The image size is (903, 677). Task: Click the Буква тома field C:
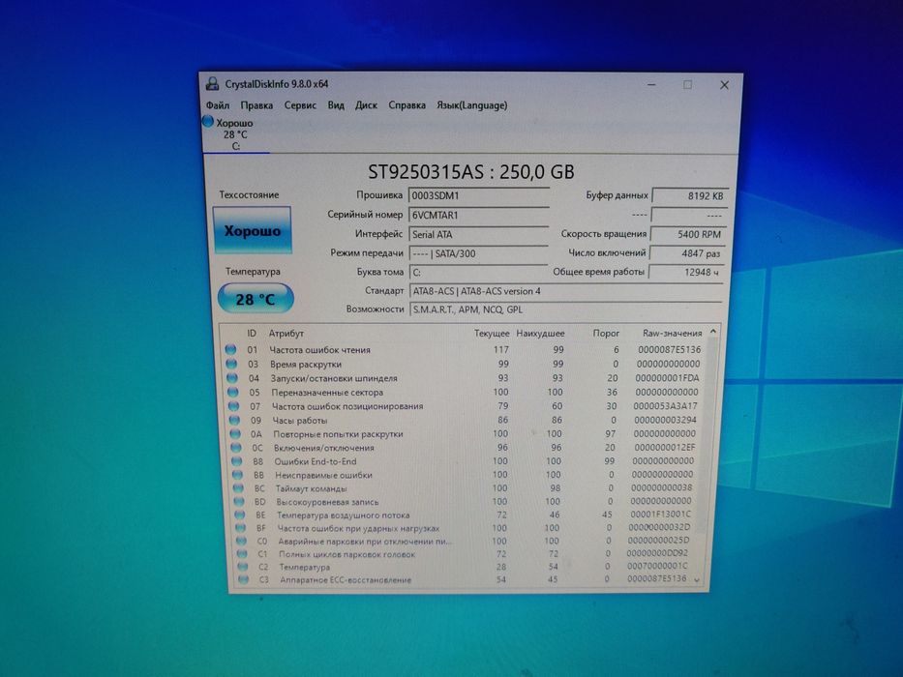[478, 273]
